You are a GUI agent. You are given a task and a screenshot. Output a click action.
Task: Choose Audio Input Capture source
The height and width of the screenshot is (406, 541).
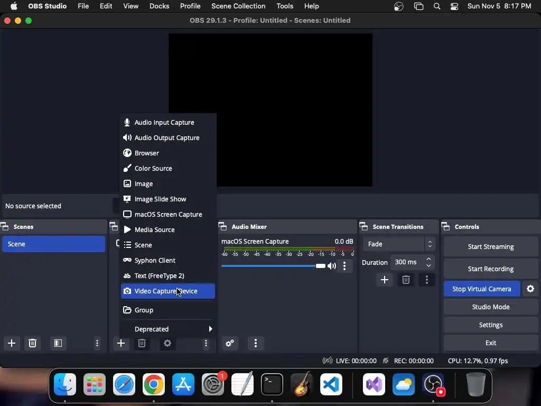(167, 122)
